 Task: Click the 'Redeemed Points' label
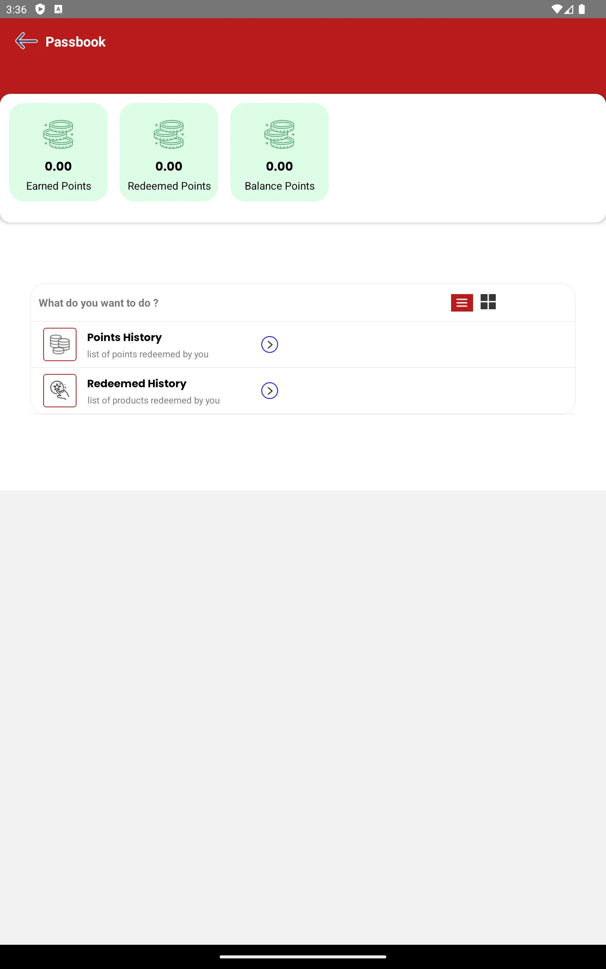click(169, 186)
